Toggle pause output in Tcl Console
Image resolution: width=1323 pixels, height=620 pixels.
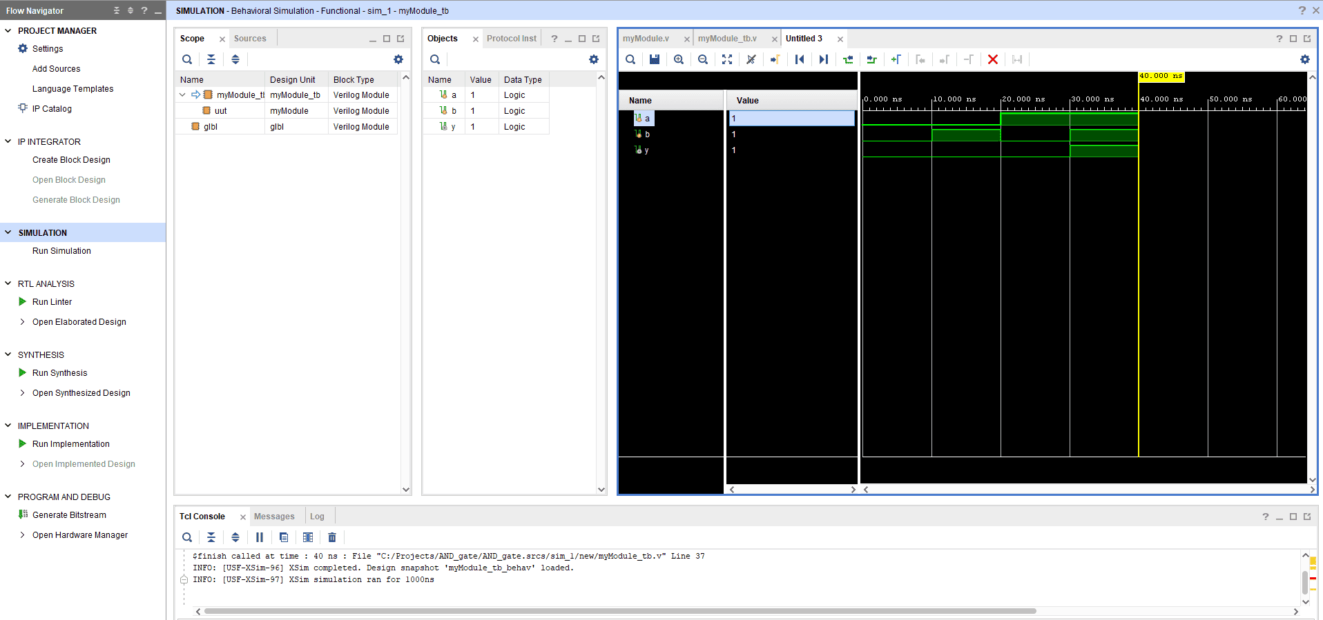(260, 537)
